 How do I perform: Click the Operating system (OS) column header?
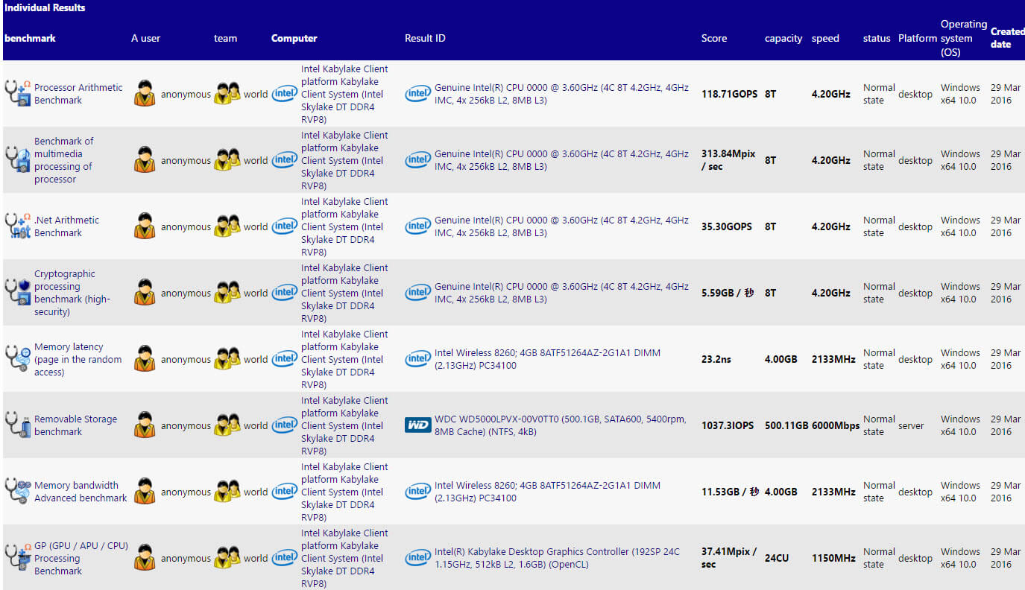pos(964,38)
